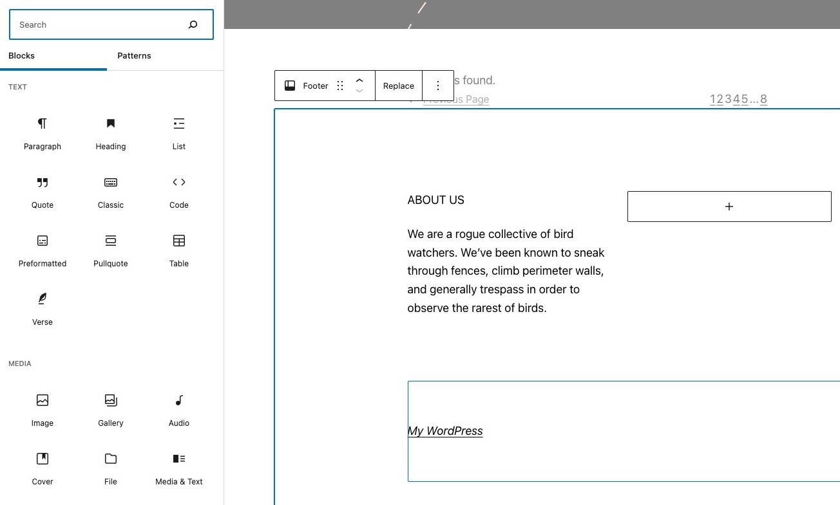
Task: Insert a Media & Text block
Action: point(179,469)
